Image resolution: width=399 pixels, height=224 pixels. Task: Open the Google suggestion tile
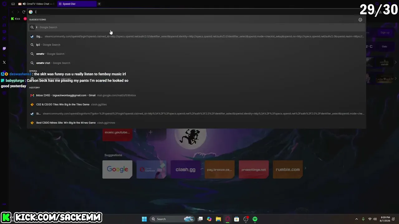click(x=118, y=170)
